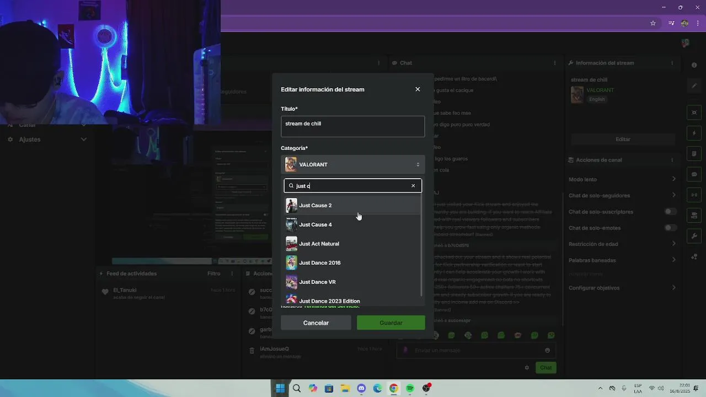Click Just Cause 2 thumbnail image

(291, 206)
